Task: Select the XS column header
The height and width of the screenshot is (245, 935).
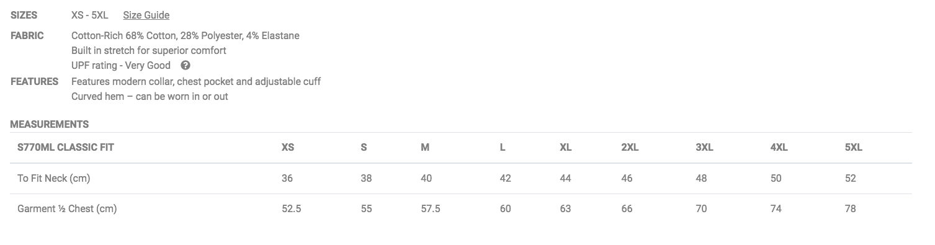Action: (288, 148)
